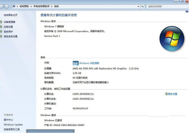Open the blue help question mark icon

point(187,12)
